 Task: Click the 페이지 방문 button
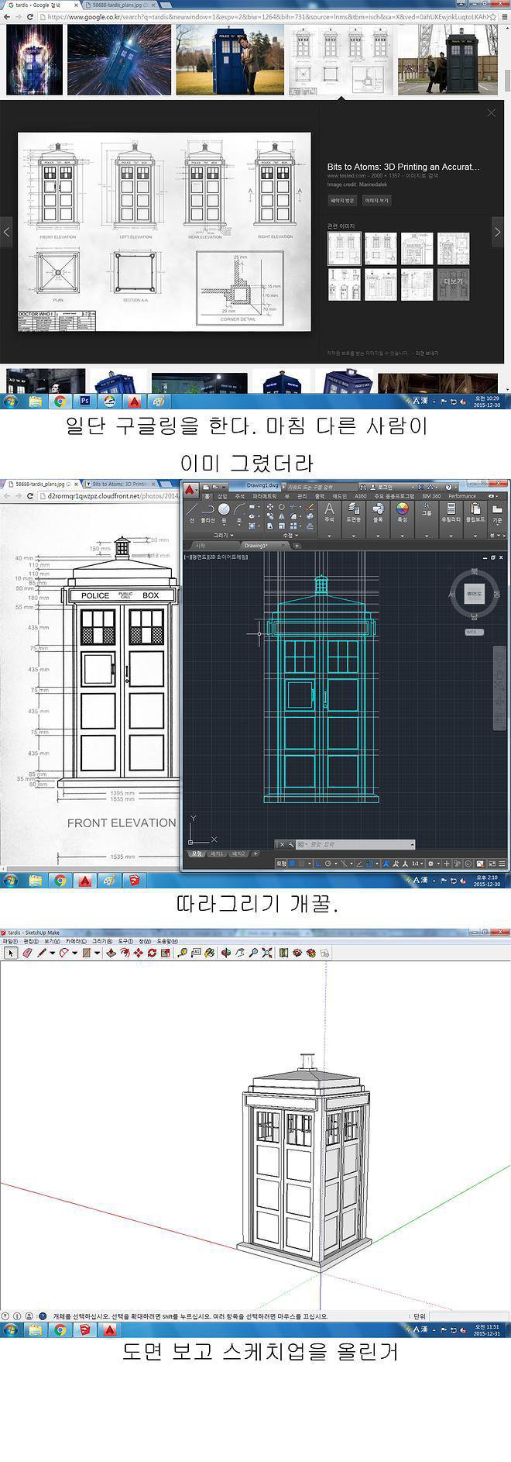[342, 200]
